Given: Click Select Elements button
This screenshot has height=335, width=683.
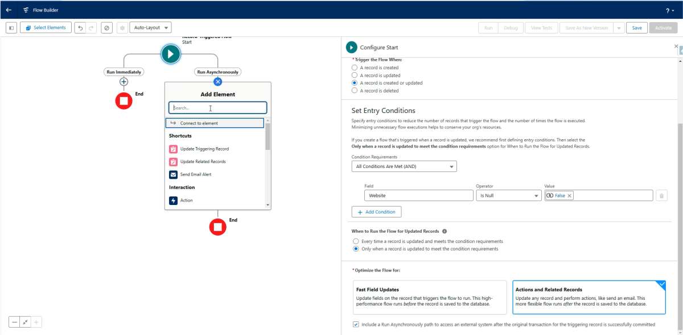Looking at the screenshot, I should tap(46, 28).
